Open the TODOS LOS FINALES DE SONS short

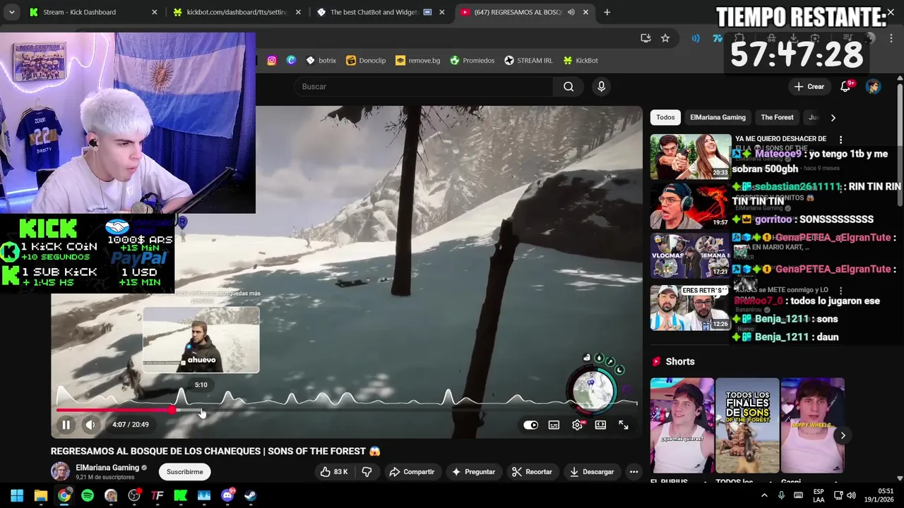[747, 425]
